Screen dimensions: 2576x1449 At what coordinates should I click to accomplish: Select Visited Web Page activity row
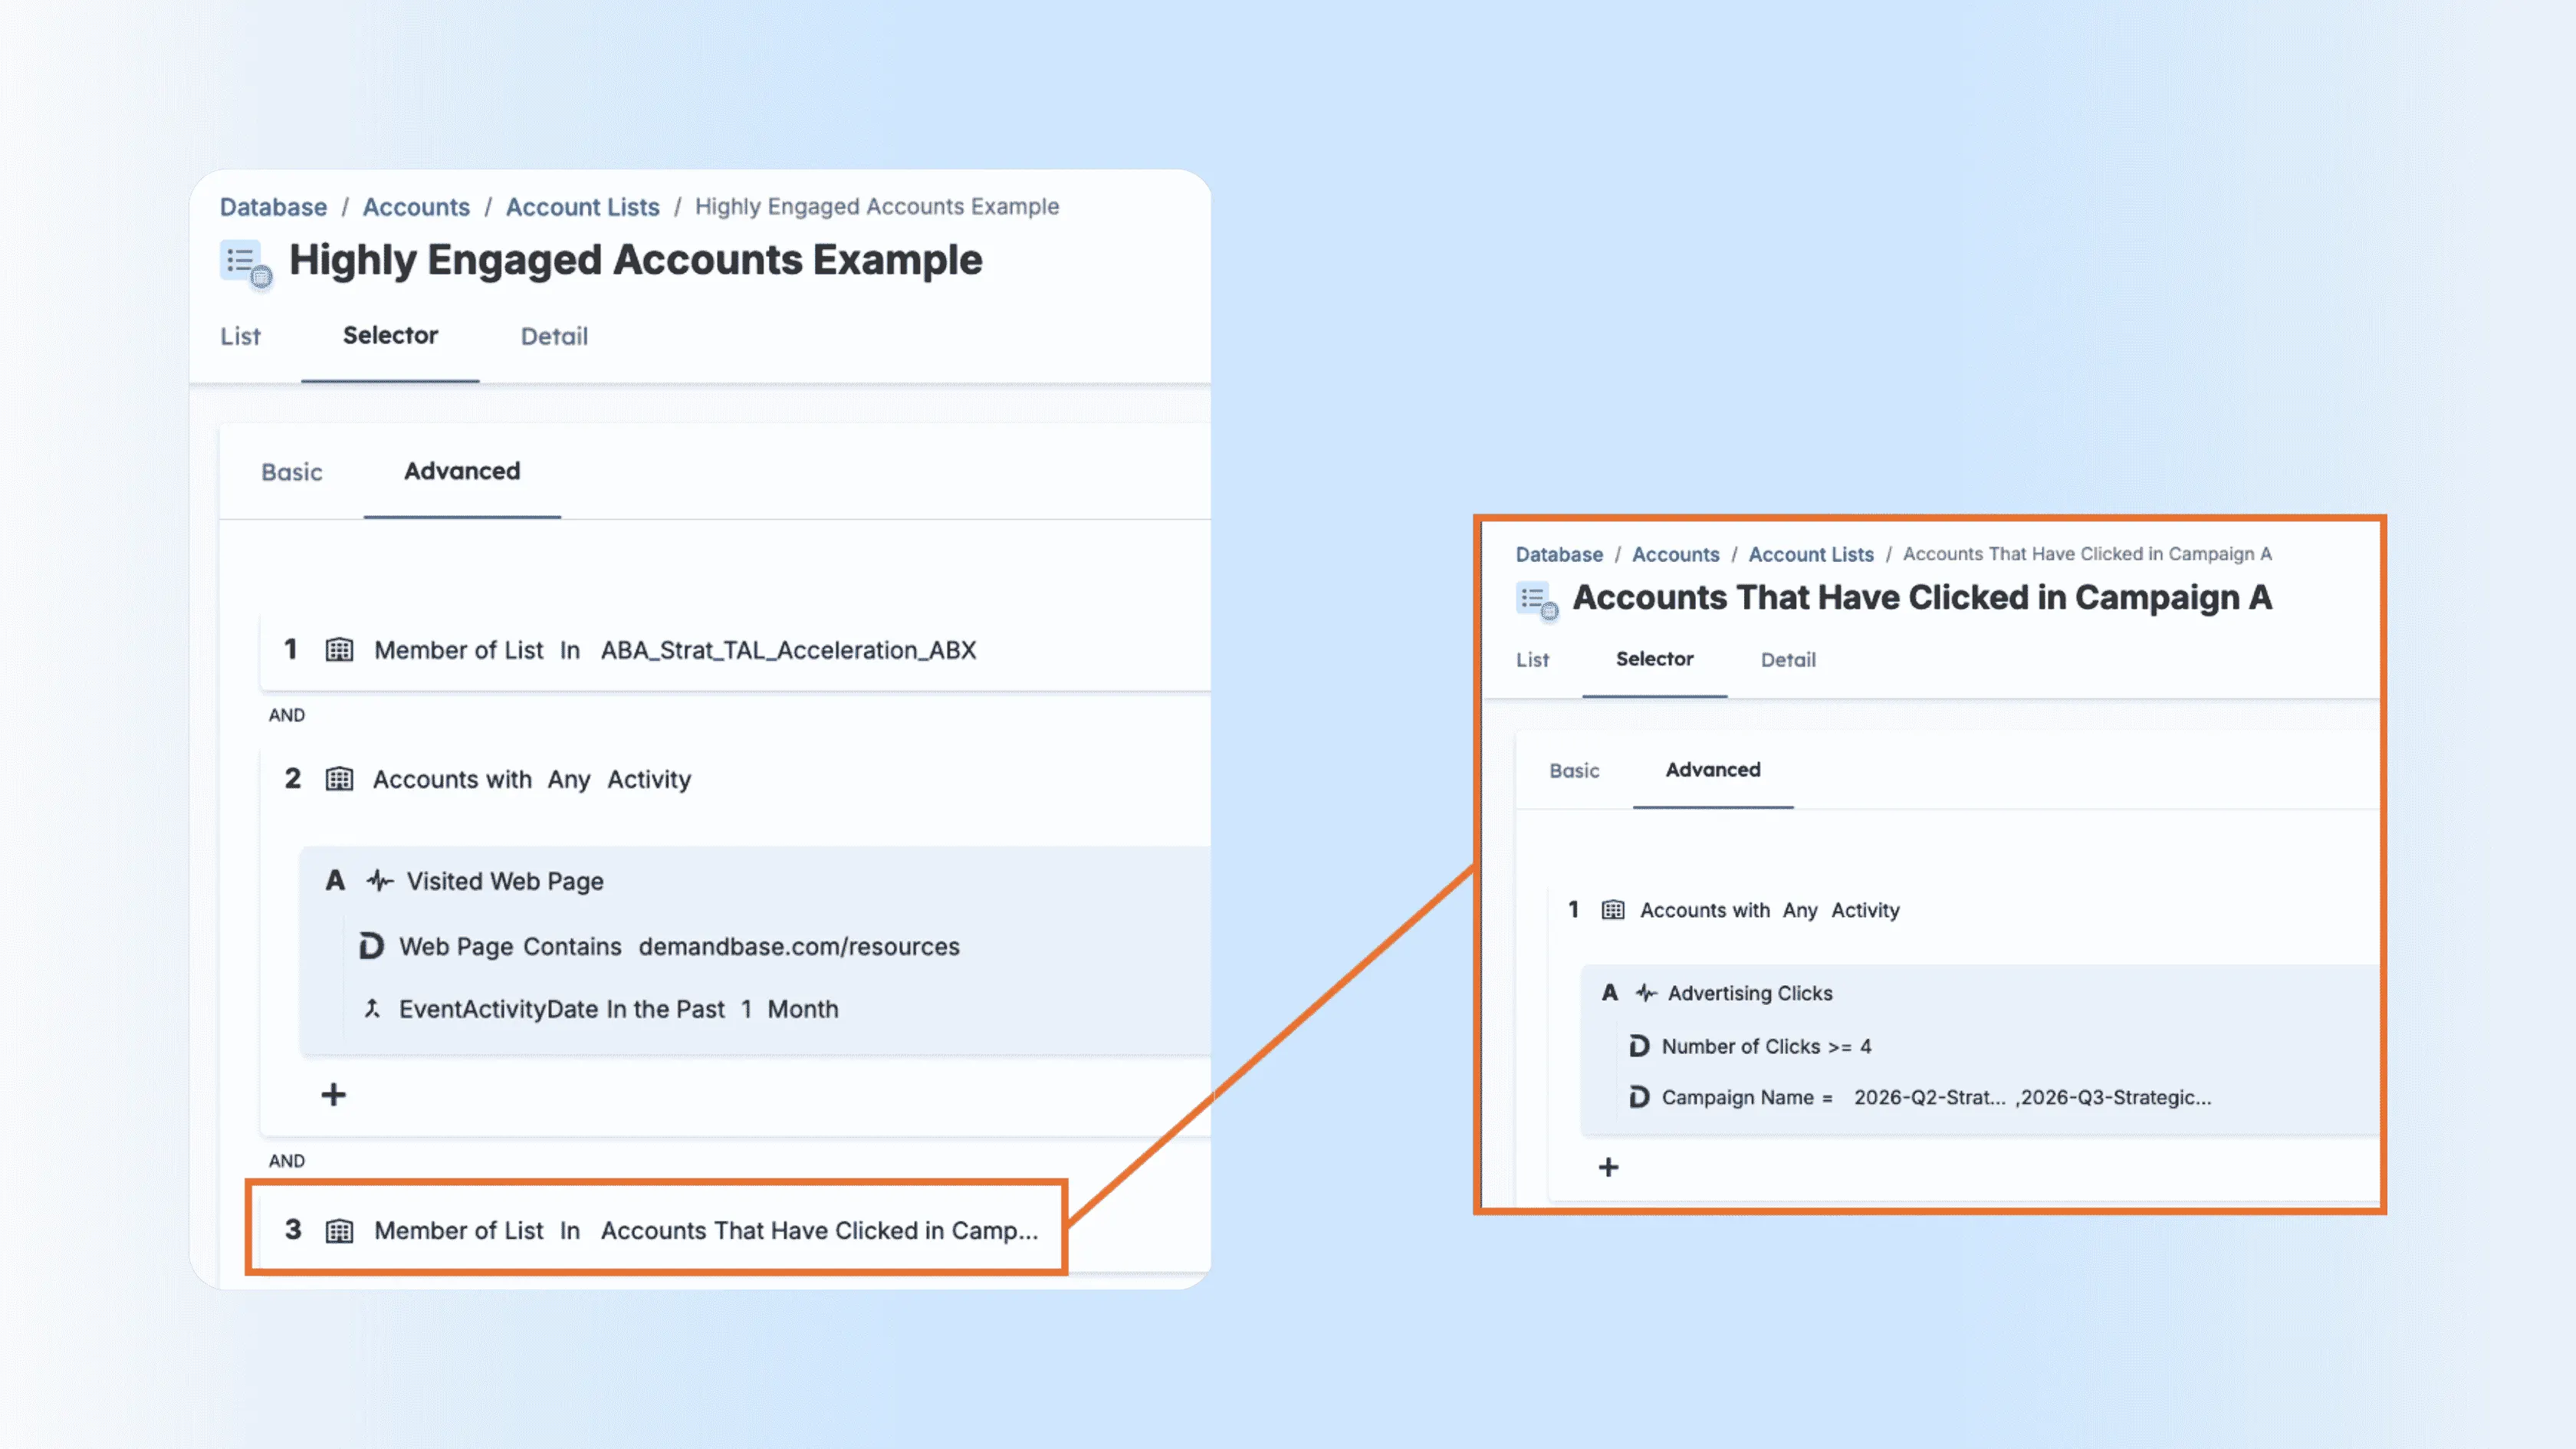point(505,881)
